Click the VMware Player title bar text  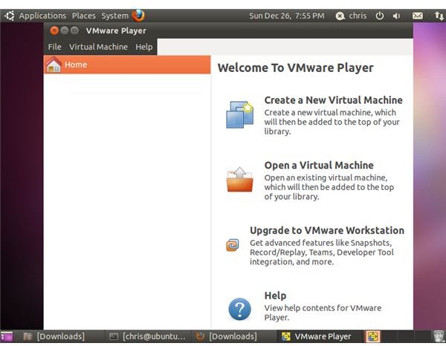click(116, 30)
